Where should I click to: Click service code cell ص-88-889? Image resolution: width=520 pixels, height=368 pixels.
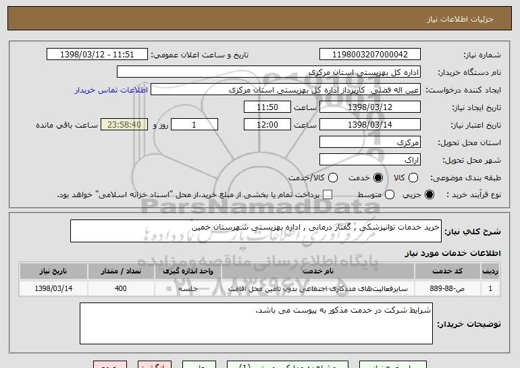tap(447, 288)
